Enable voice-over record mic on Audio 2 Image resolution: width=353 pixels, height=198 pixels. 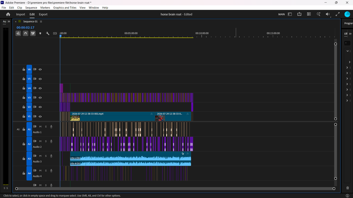pos(51,141)
